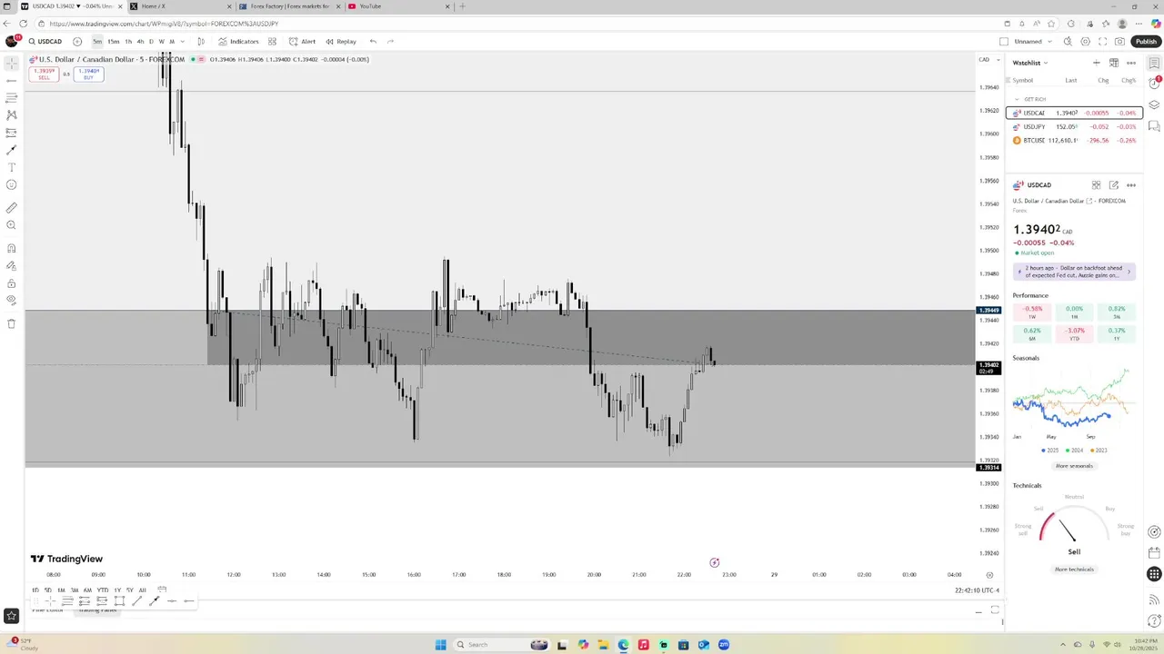Open chart settings hexagon icon
1164x654 pixels.
pos(1085,41)
